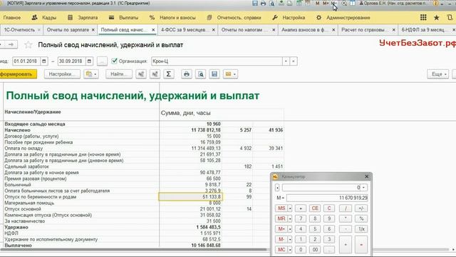The width and height of the screenshot is (456, 257).
Task: Open Отчетность, справки section
Action: (x=234, y=17)
